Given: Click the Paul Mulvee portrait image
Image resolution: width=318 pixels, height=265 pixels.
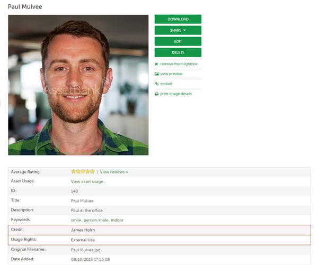Looking at the screenshot, I should (78, 85).
